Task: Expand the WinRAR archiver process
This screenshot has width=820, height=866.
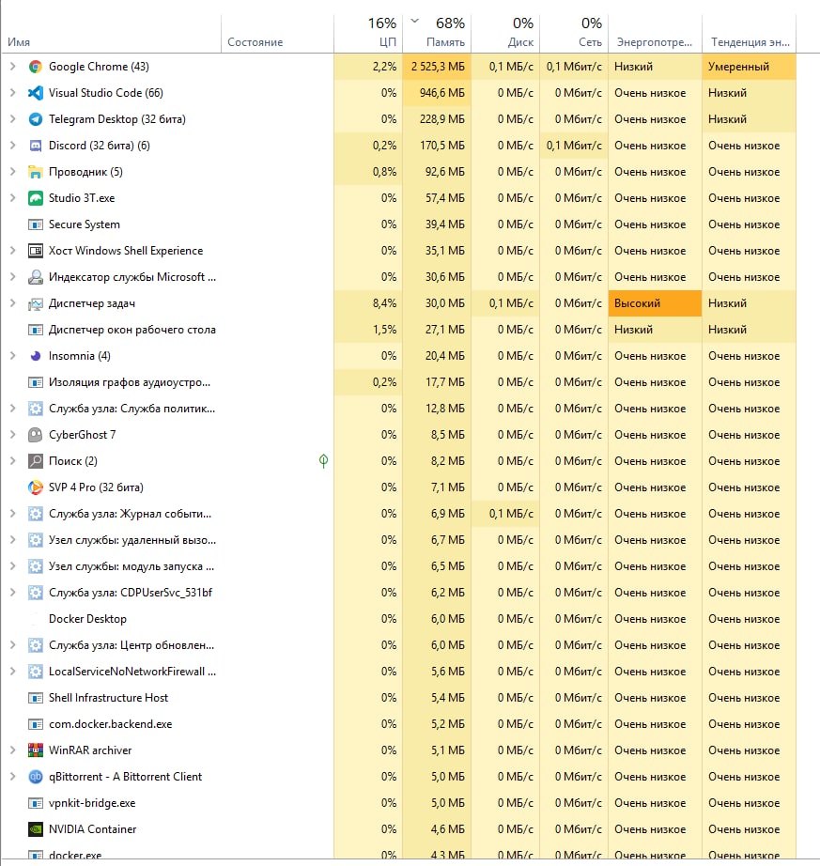Action: [13, 750]
